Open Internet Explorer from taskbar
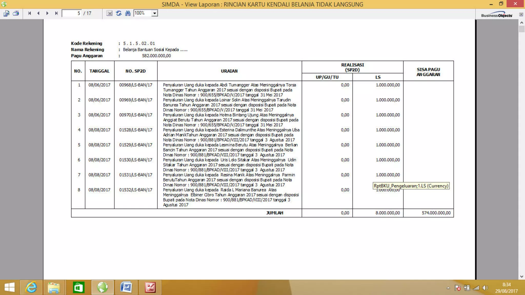525x295 pixels. pos(31,287)
